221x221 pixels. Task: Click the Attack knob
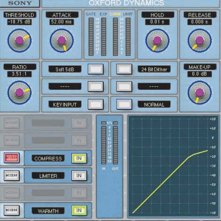pyautogui.click(x=62, y=40)
